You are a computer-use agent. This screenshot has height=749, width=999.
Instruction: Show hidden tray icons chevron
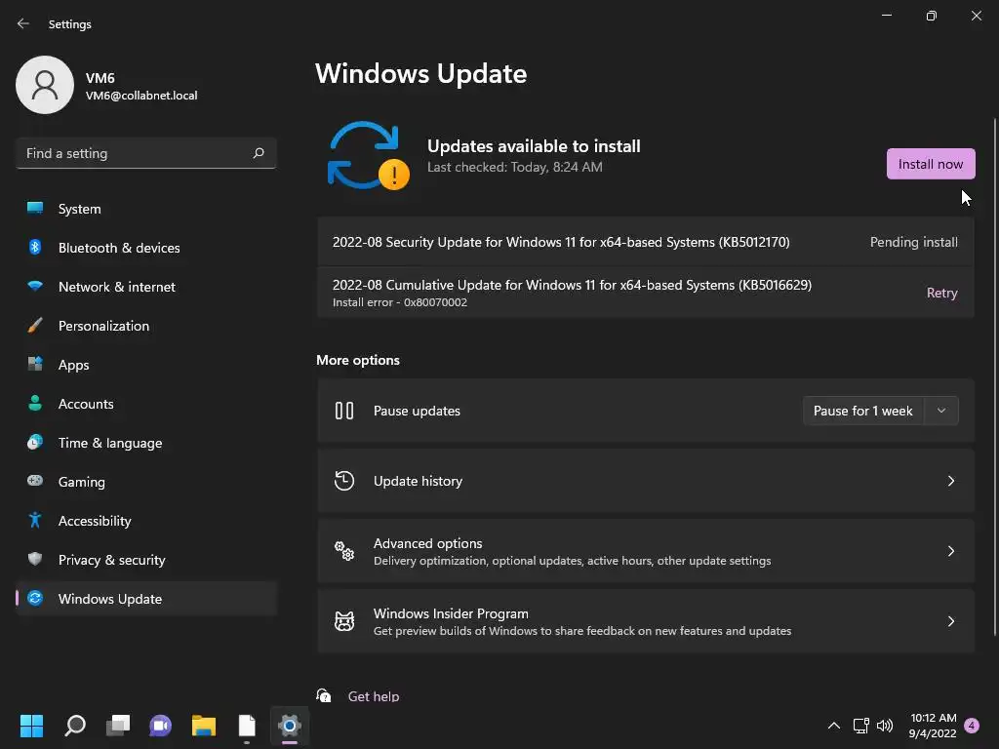tap(833, 726)
